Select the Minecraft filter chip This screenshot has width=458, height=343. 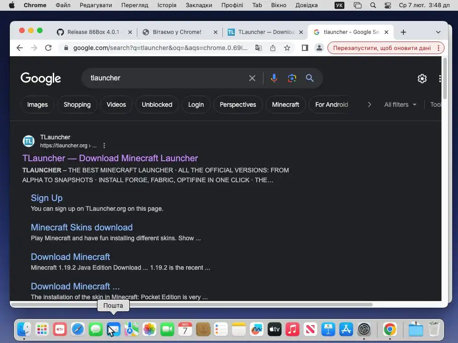[x=286, y=105]
